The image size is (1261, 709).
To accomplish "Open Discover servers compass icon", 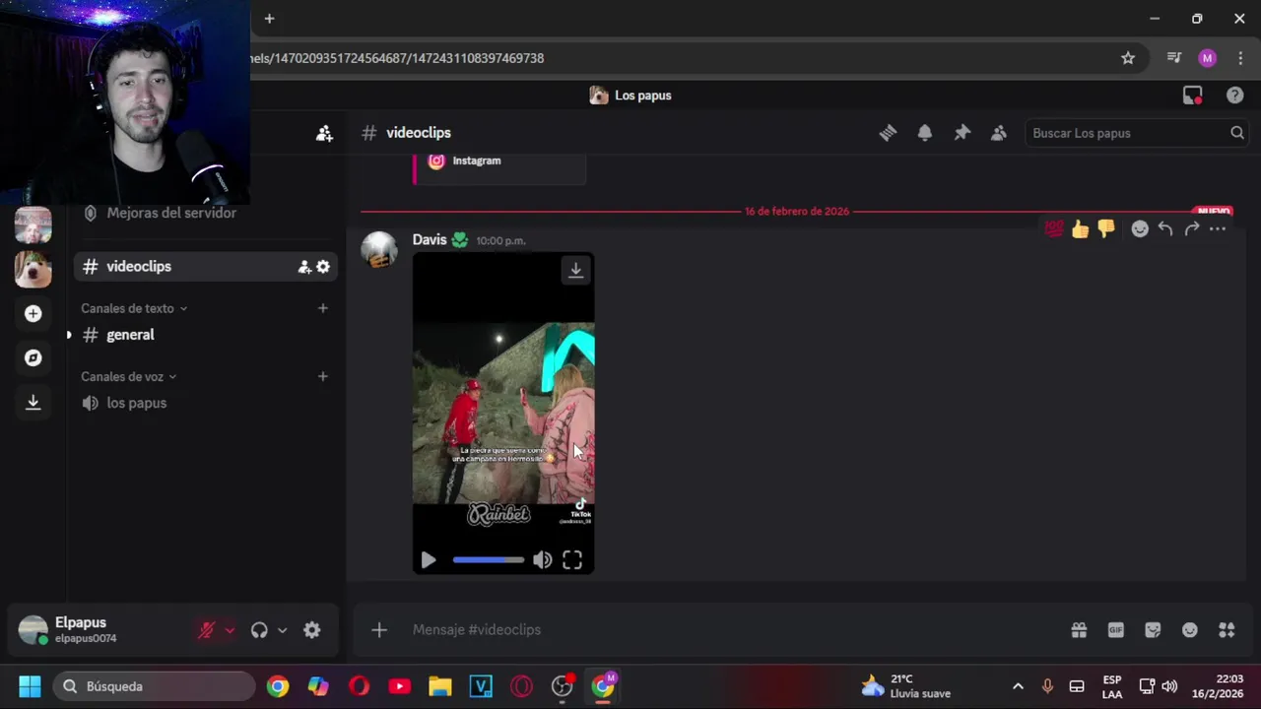I will [33, 357].
